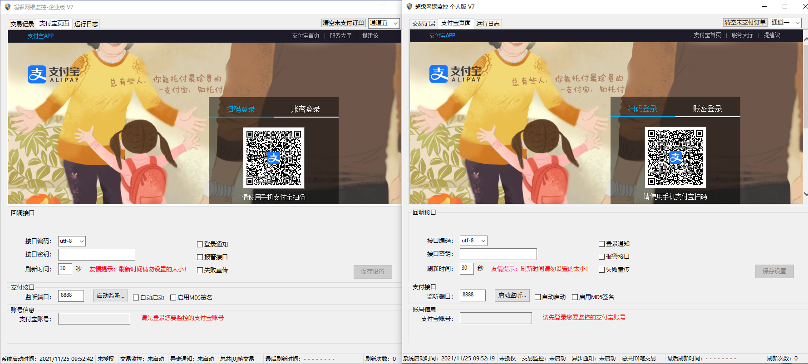808x364 pixels.
Task: Open 支付宝APP link in Personal window
Action: coord(442,35)
